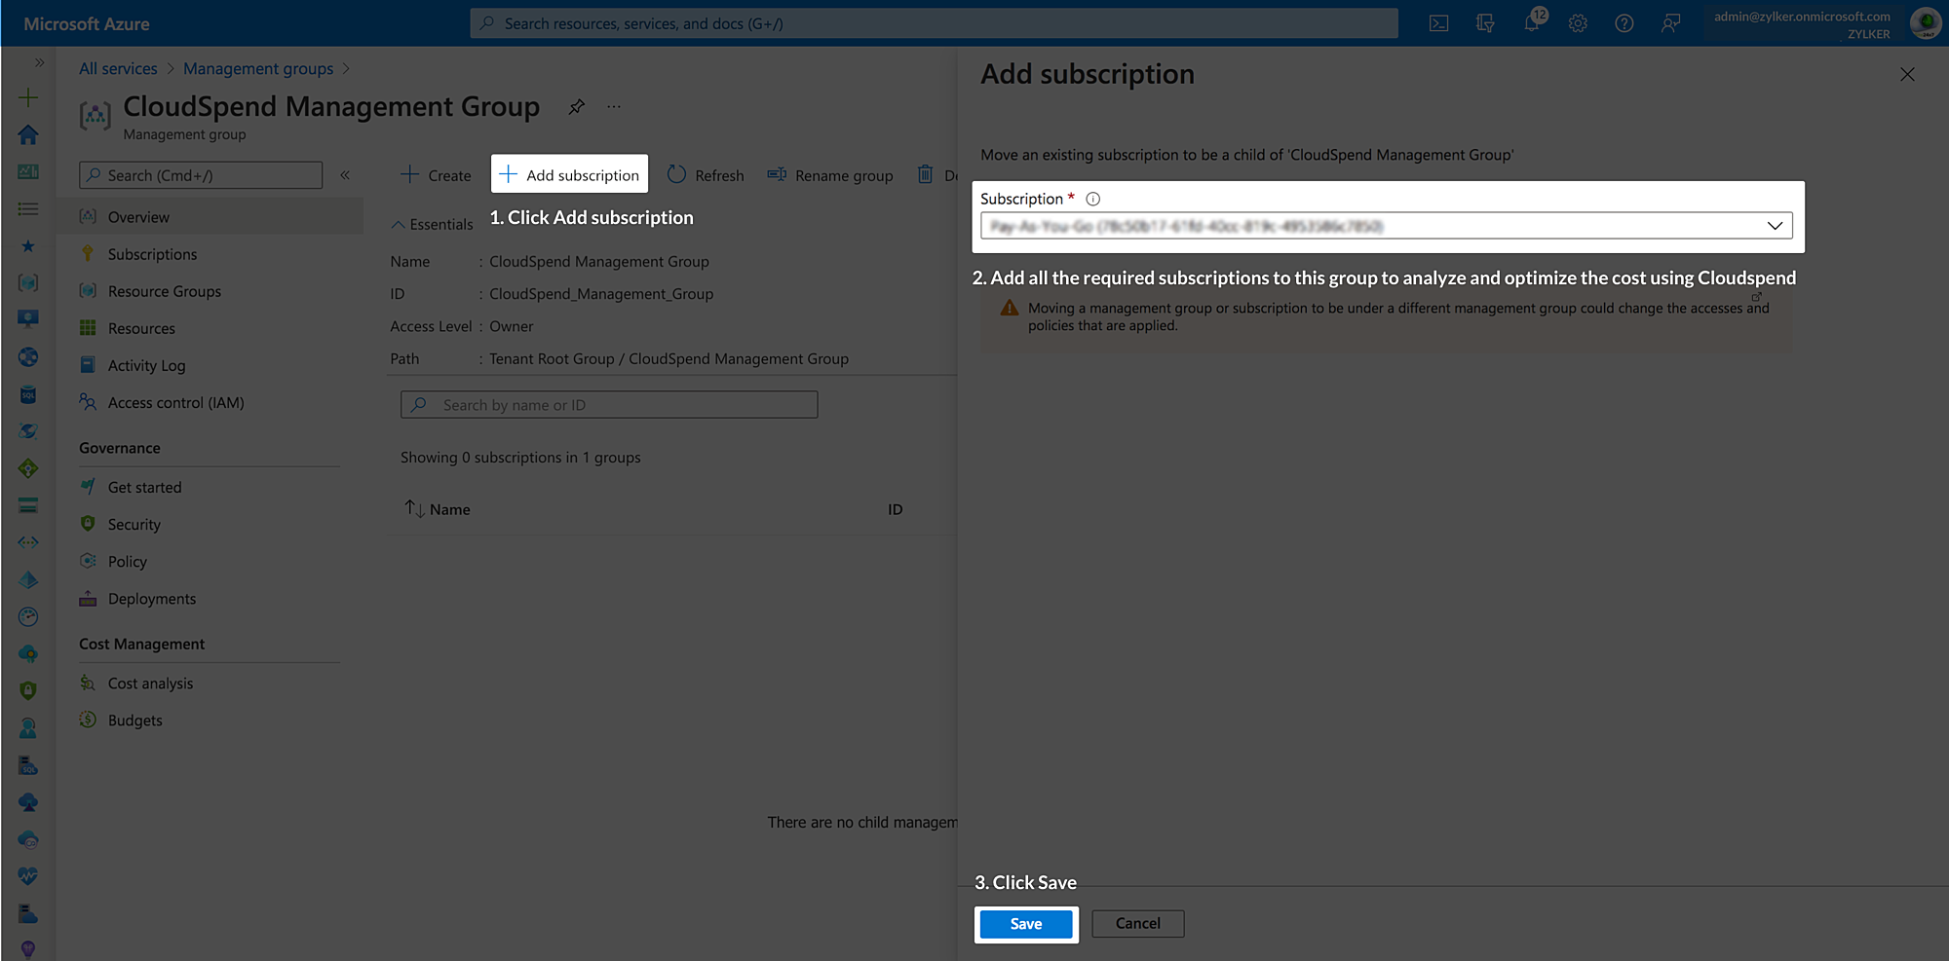Select the All services list icon
This screenshot has height=961, width=1949.
tap(28, 208)
